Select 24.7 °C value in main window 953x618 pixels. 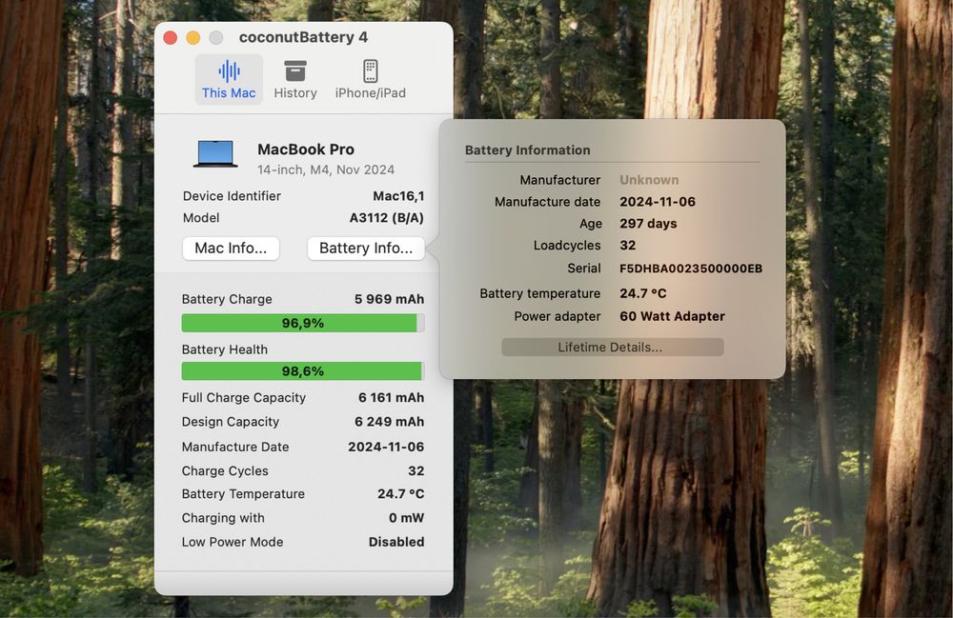(x=401, y=494)
